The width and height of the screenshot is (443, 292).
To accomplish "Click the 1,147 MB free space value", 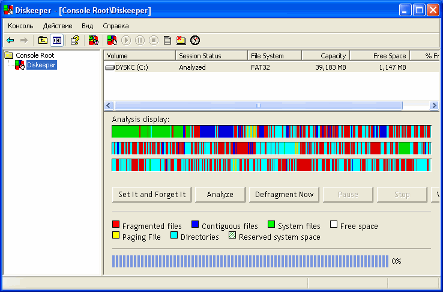I will pyautogui.click(x=392, y=67).
